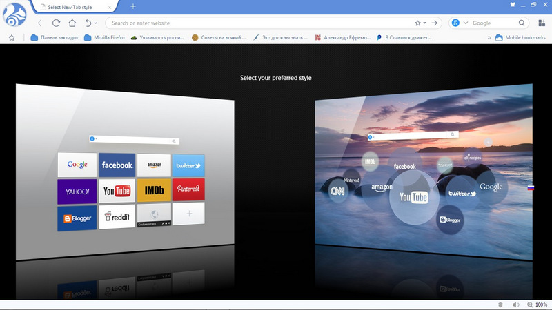This screenshot has height=310, width=552.
Task: Click the CNN bubble in seascape preview
Action: tap(337, 192)
